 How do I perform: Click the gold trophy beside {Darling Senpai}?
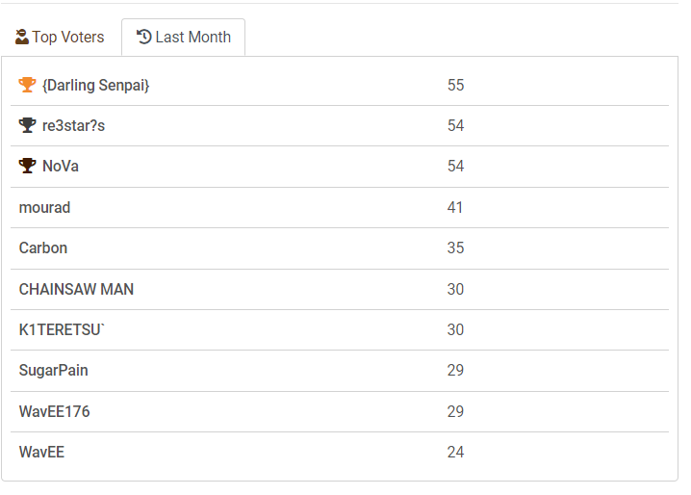coord(27,85)
